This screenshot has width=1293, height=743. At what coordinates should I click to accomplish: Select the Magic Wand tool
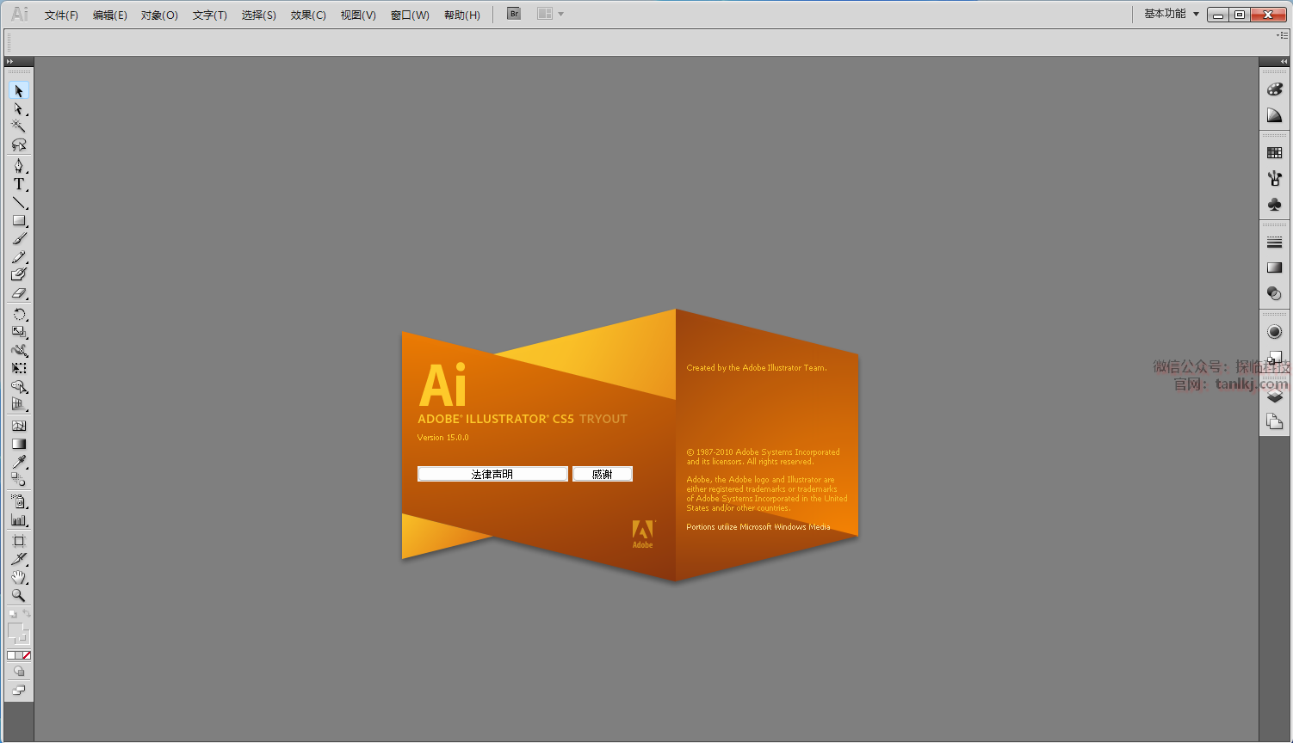point(18,126)
